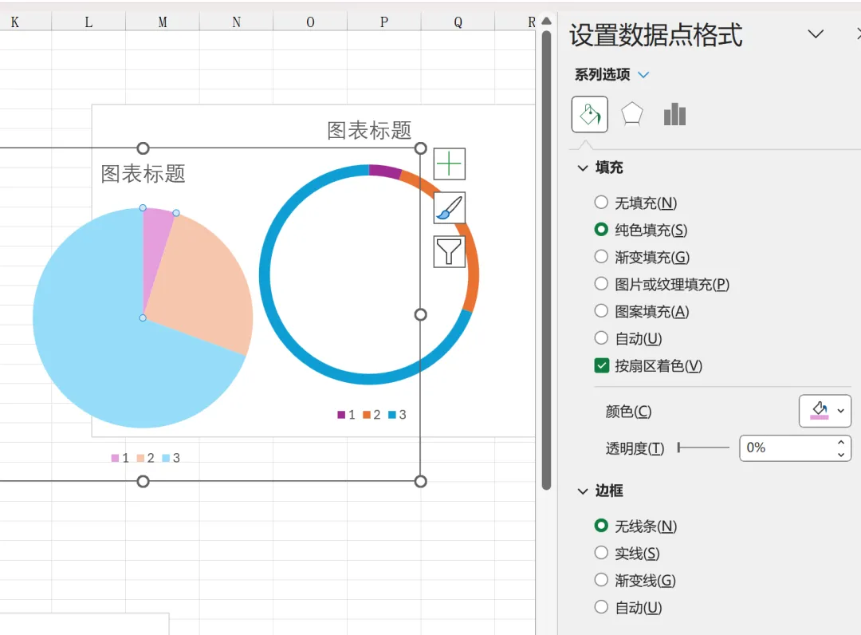
Task: Click the Chart Filters funnel button
Action: pos(449,251)
